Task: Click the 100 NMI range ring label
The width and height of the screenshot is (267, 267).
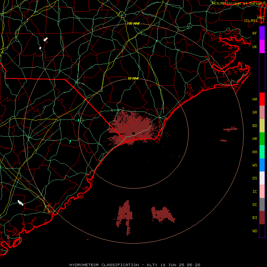Action: (133, 23)
